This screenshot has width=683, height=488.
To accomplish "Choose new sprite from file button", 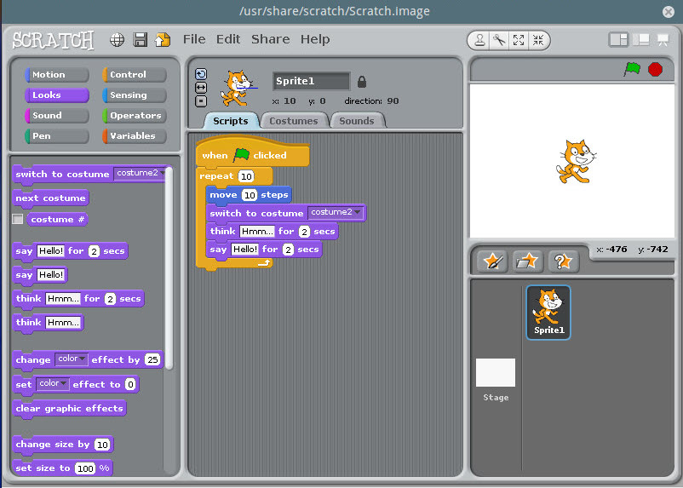I will click(x=527, y=261).
